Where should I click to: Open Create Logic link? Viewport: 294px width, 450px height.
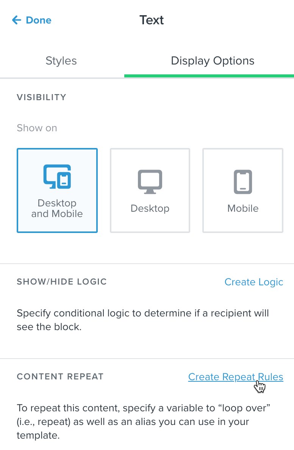(253, 282)
